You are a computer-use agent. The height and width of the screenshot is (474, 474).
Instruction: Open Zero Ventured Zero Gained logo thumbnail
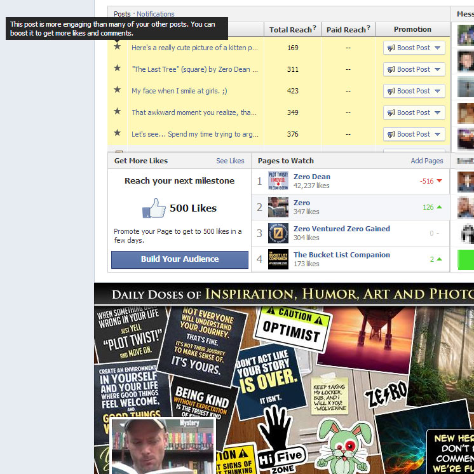pos(278,233)
